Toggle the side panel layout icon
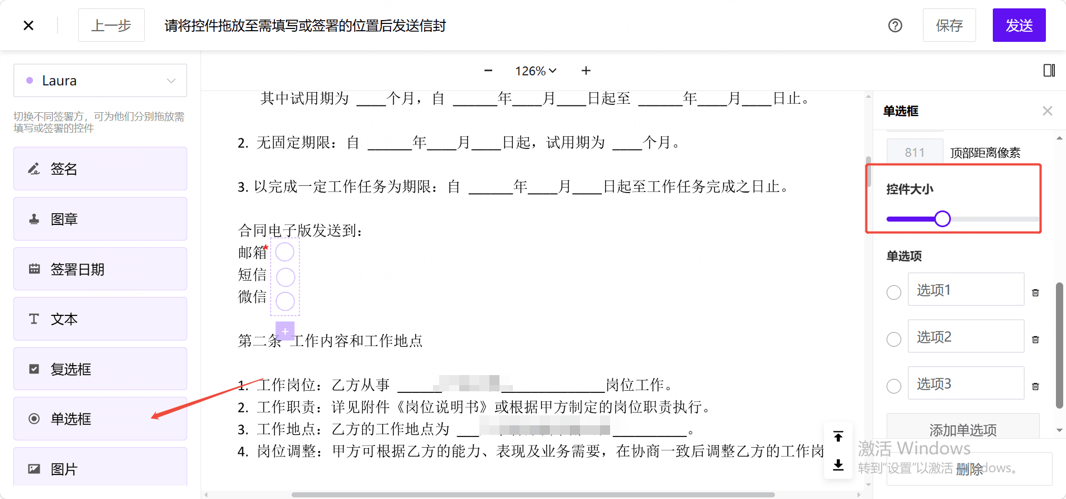This screenshot has height=499, width=1066. [x=1049, y=70]
